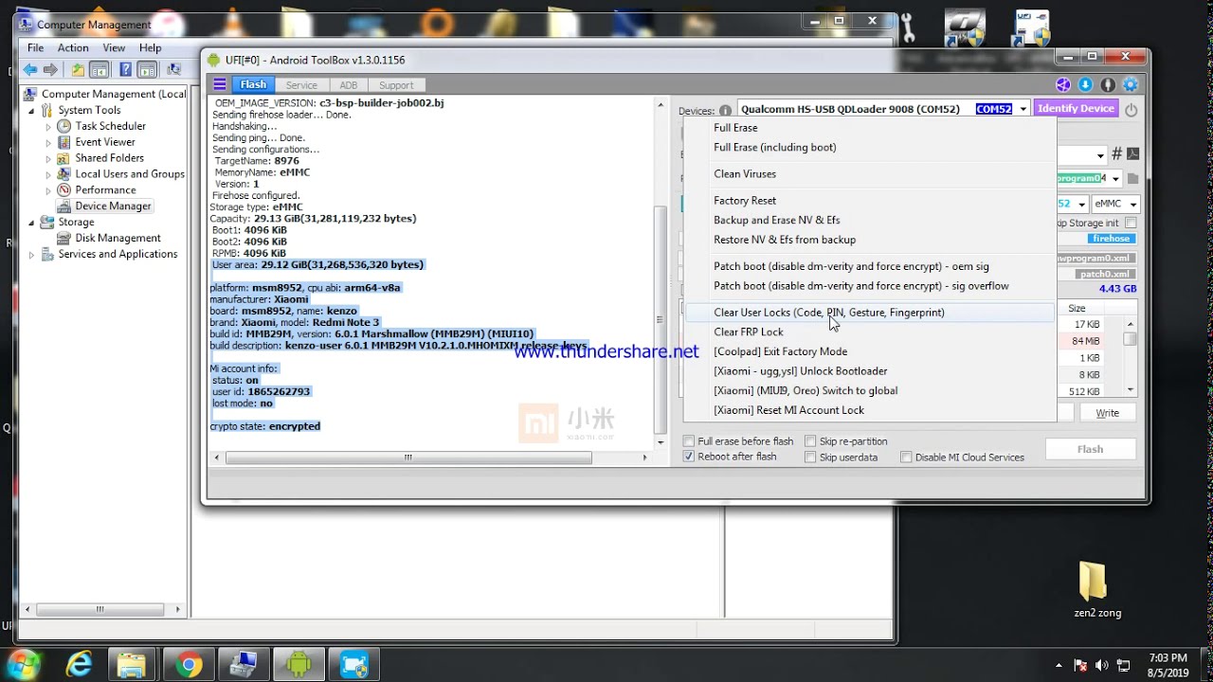The image size is (1213, 682).
Task: Click the Up one level folder icon
Action: (79, 69)
